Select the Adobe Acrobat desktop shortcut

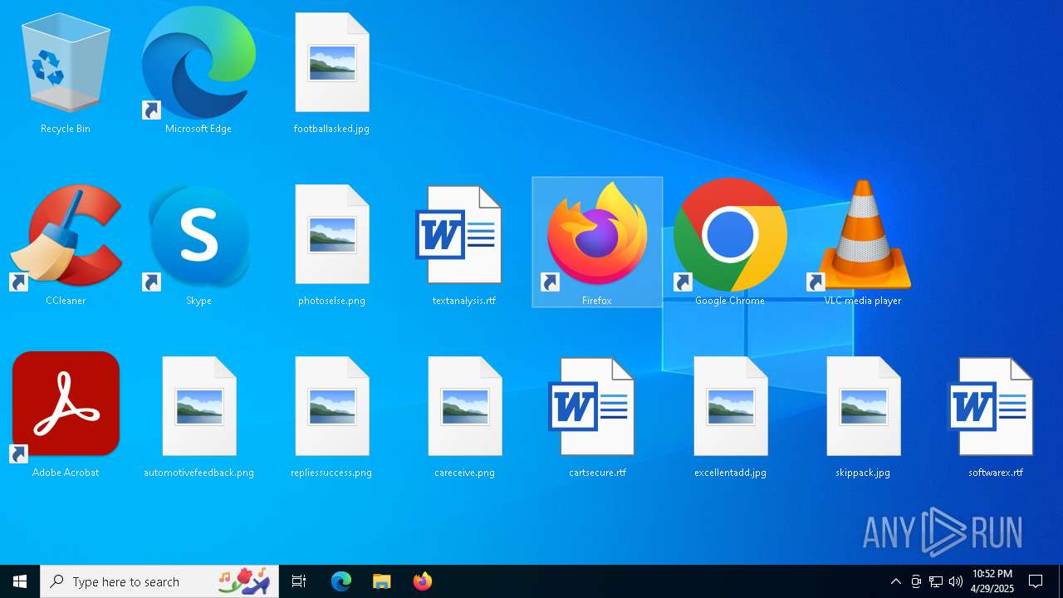click(x=66, y=416)
